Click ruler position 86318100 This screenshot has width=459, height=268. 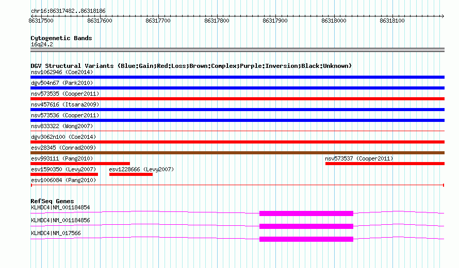point(392,21)
